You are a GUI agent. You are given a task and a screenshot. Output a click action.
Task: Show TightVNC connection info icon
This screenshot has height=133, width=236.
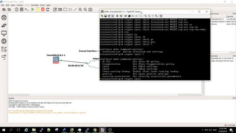pyautogui.click(x=112, y=16)
